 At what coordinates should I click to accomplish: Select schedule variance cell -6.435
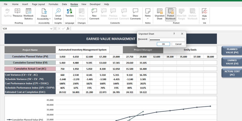[116, 79]
